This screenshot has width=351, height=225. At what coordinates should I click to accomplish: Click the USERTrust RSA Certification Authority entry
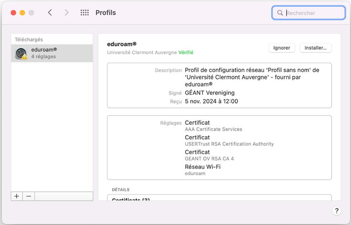229,144
